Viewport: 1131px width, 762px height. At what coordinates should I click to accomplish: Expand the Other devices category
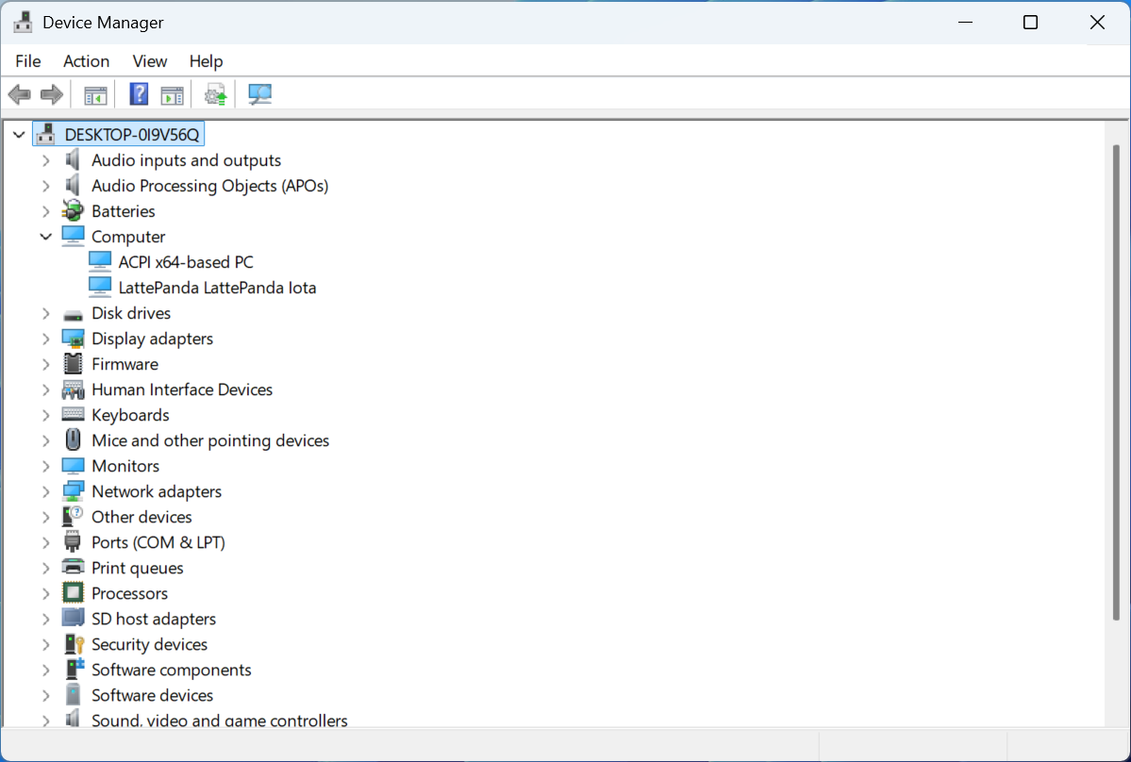pos(45,517)
